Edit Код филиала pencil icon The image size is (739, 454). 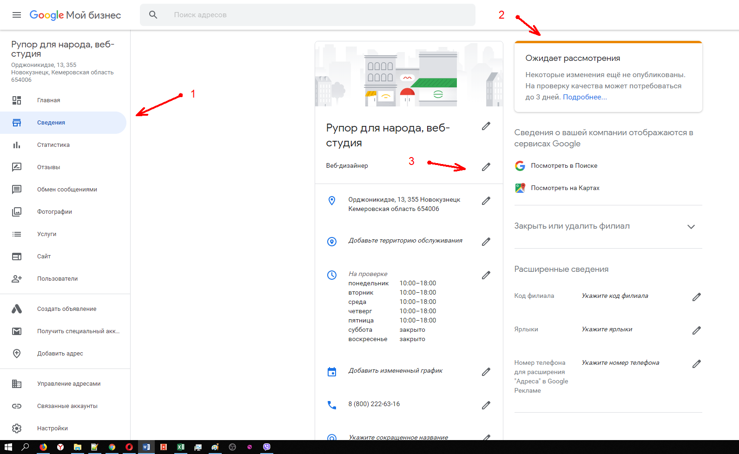696,297
